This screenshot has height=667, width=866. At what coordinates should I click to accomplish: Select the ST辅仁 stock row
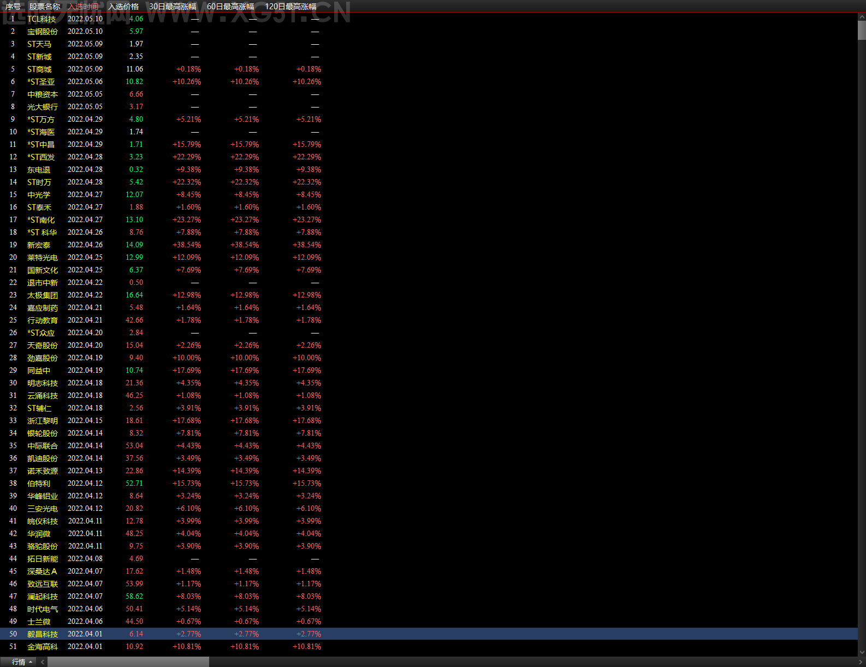pyautogui.click(x=429, y=408)
